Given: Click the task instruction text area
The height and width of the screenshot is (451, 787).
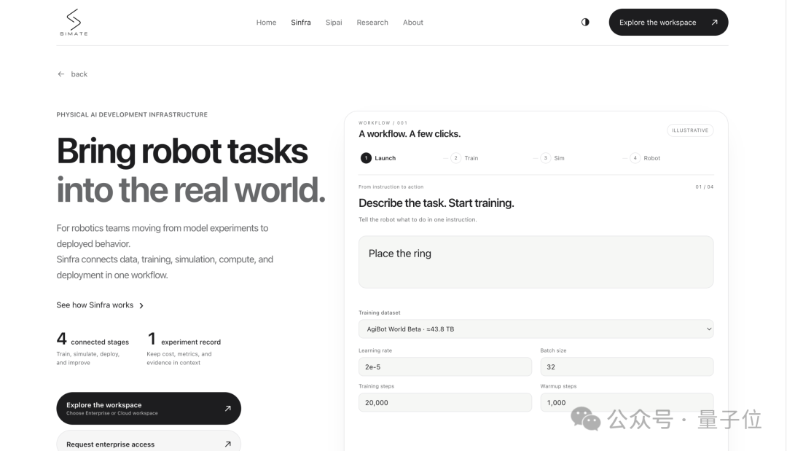Looking at the screenshot, I should [536, 262].
